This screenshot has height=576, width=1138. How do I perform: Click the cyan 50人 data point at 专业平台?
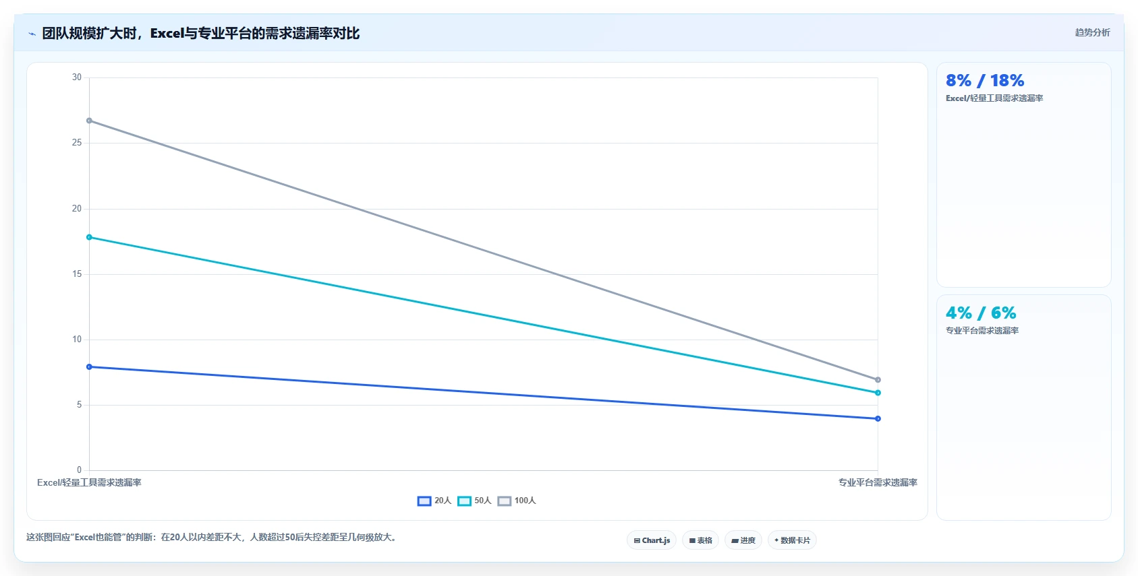878,393
